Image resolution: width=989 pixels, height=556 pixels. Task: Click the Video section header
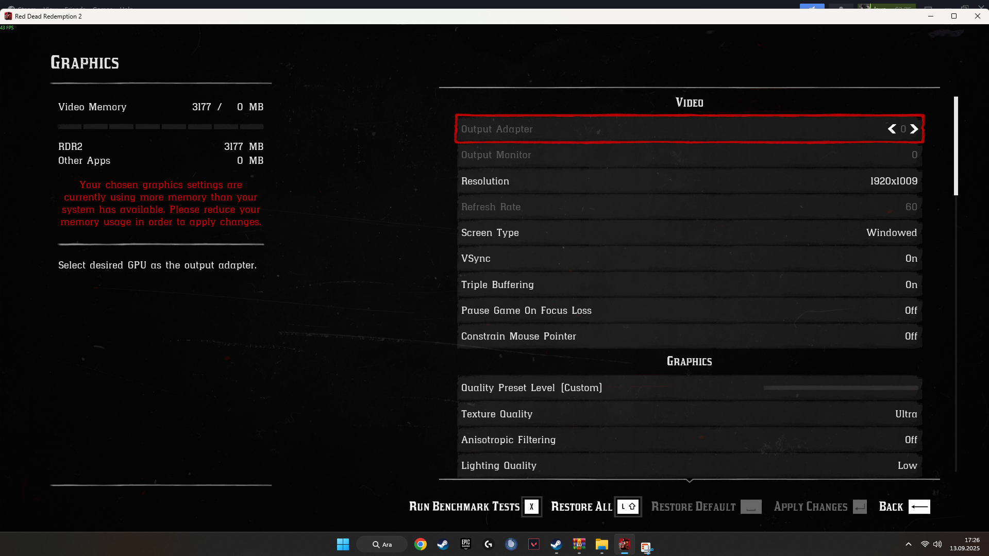pos(690,103)
